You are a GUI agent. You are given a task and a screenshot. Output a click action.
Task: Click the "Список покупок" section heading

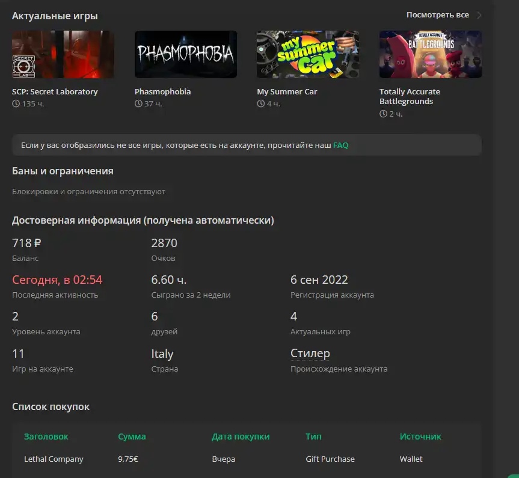point(51,406)
